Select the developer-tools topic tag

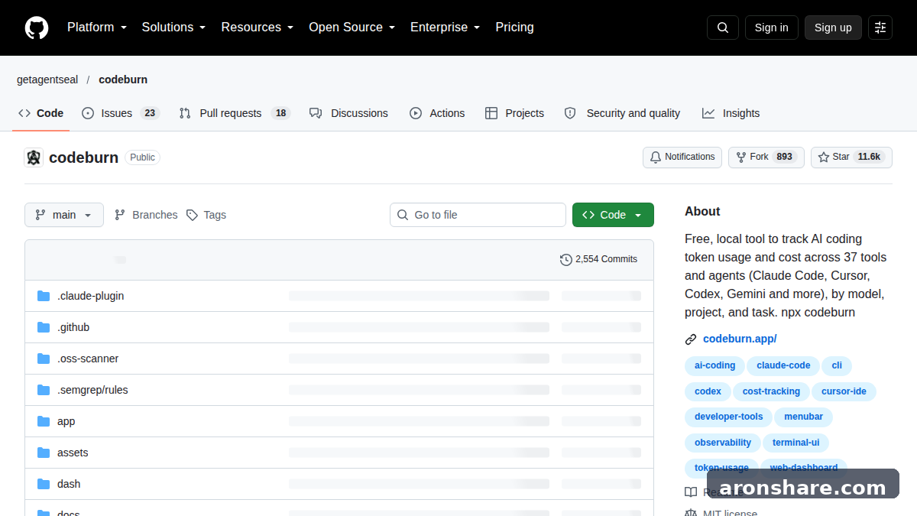tap(728, 417)
